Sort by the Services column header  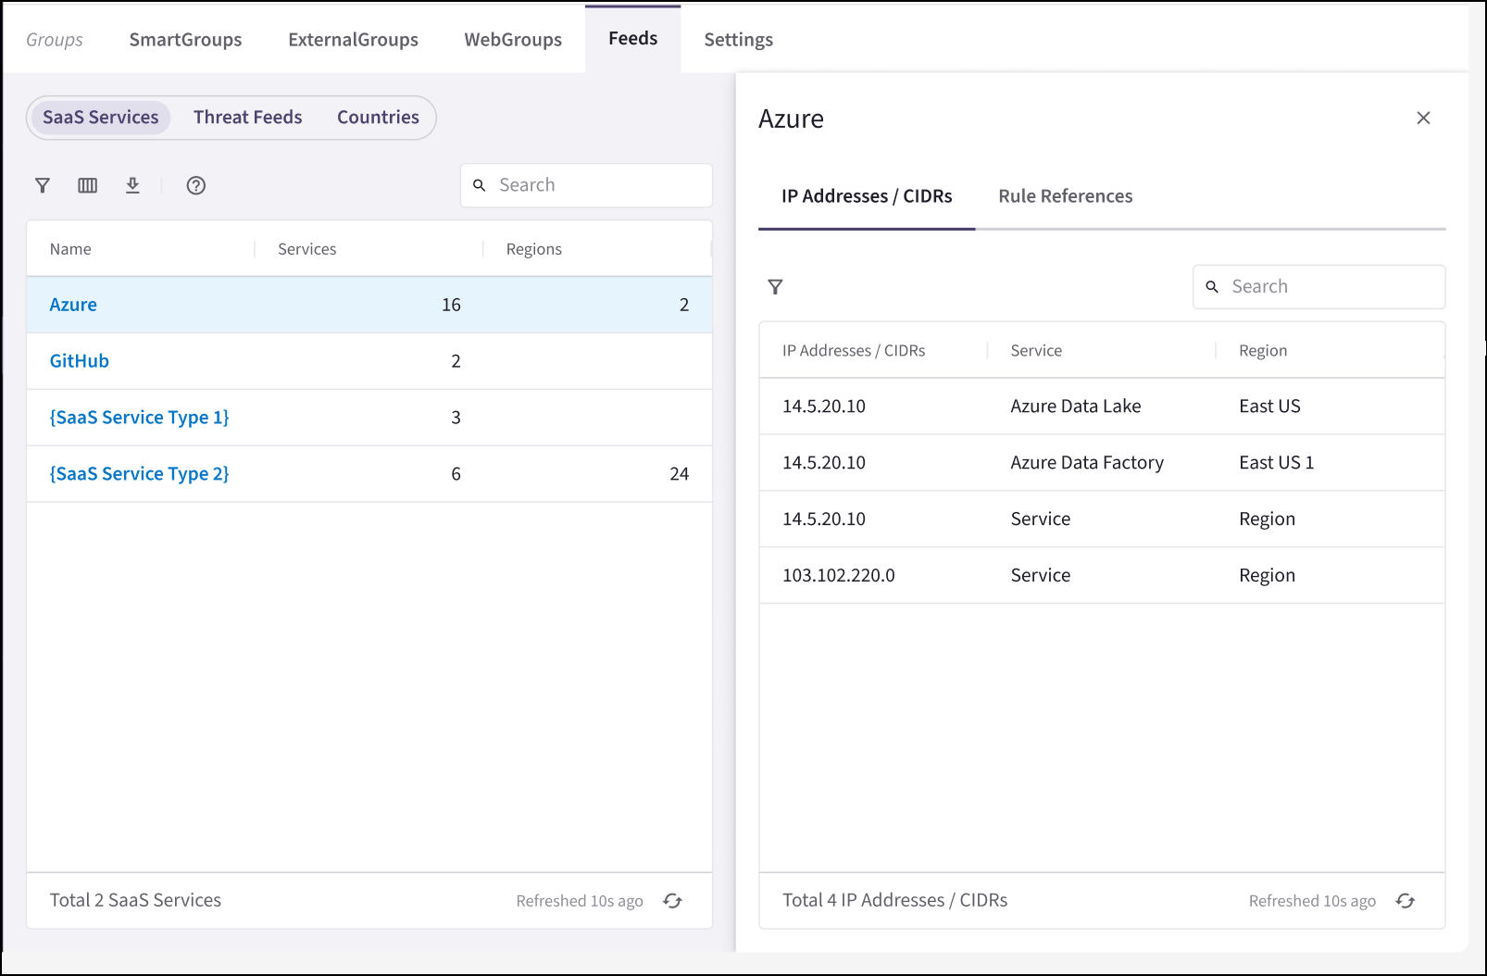307,249
